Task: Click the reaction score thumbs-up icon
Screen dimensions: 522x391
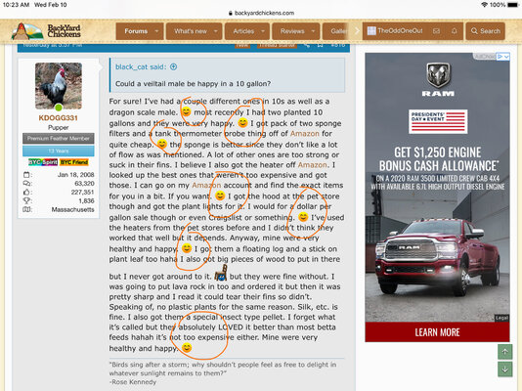Action: 26,192
